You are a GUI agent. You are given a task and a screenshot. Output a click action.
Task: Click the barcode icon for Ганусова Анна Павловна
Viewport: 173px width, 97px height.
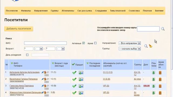tap(46, 89)
